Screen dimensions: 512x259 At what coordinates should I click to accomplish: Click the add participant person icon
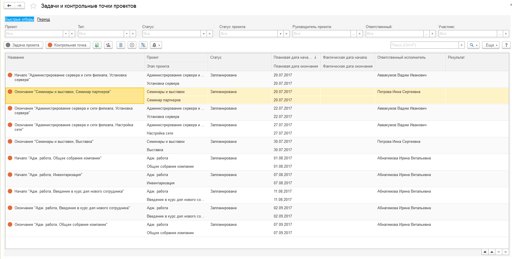[x=108, y=45]
